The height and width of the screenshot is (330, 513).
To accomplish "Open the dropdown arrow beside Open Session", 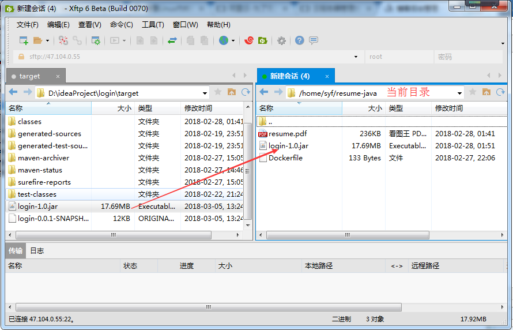I will pos(47,41).
